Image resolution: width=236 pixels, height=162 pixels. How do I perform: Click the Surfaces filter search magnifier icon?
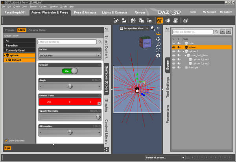tap(100, 42)
